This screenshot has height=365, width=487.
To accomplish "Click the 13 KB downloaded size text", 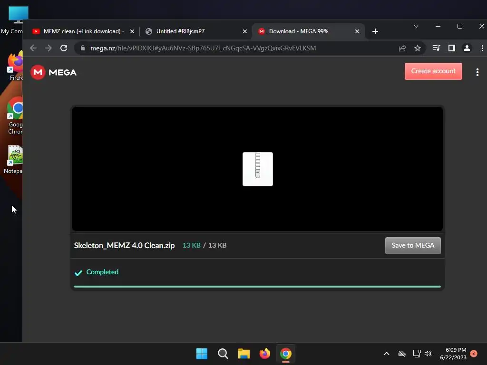I will 191,246.
